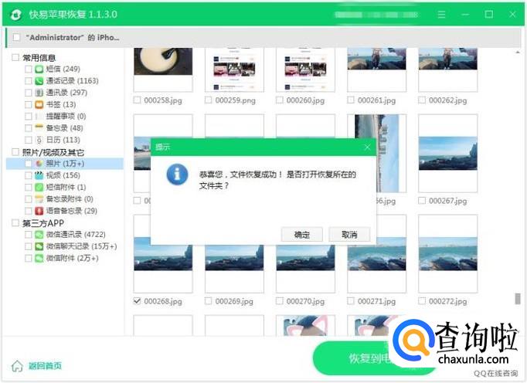The height and width of the screenshot is (383, 527).
Task: Click the blue info icon in dialog
Action: 177,175
